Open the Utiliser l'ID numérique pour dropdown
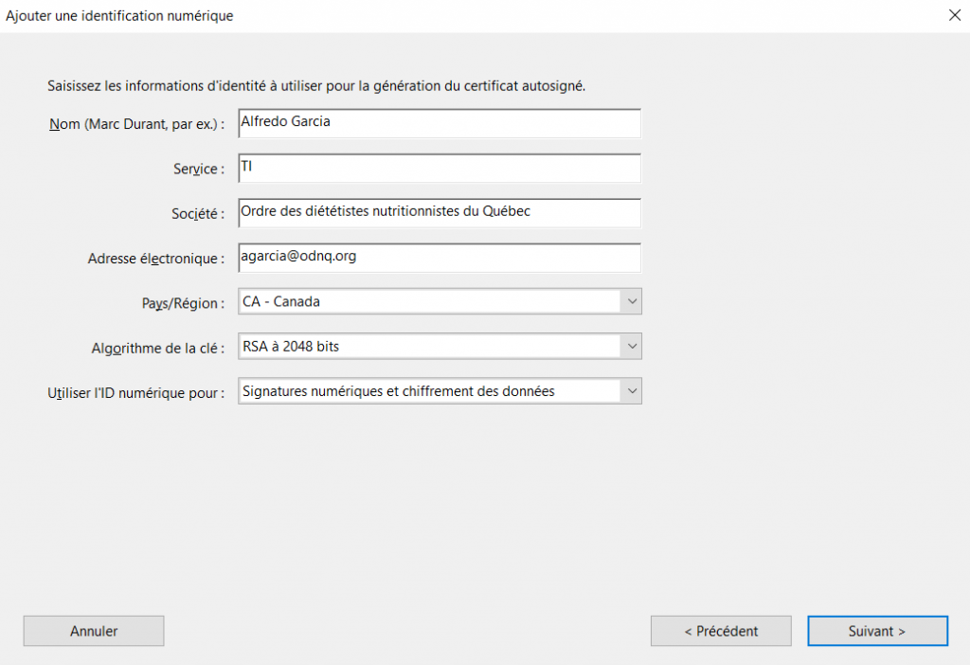 [440, 391]
